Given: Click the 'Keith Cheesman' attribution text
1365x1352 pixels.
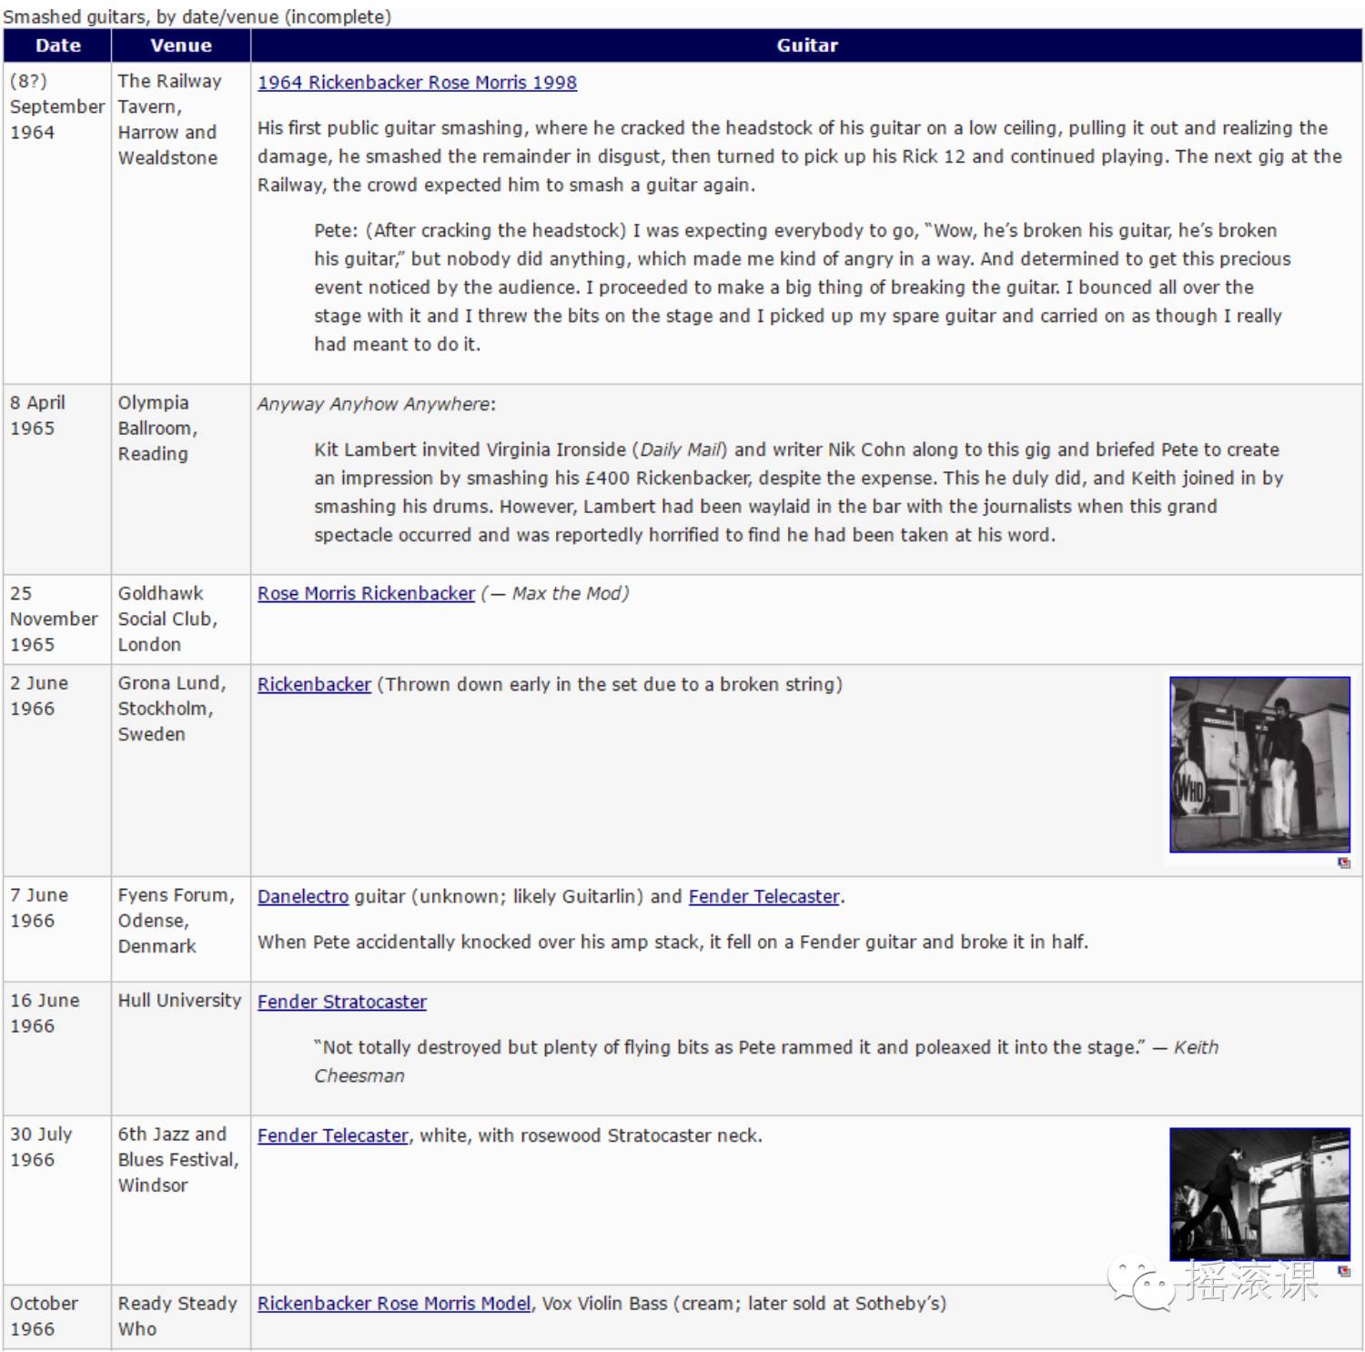Looking at the screenshot, I should click(766, 1061).
